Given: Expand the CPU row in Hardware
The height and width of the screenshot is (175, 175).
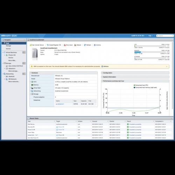Looking at the screenshot, I should (x=30, y=82).
